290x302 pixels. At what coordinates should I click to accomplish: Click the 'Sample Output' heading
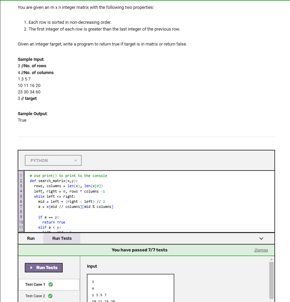coord(33,114)
